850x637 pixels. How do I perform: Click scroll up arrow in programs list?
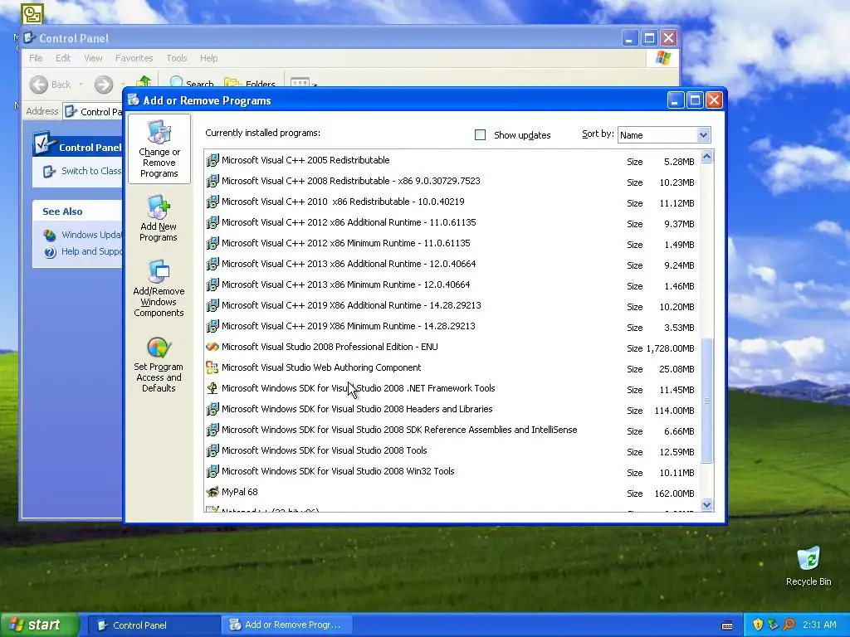tap(706, 157)
